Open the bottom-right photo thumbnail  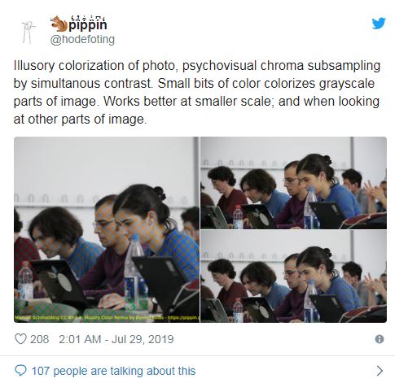pyautogui.click(x=293, y=276)
